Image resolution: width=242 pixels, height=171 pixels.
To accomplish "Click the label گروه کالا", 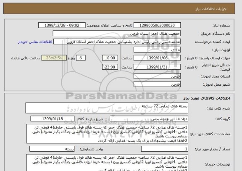I will pos(223,119).
